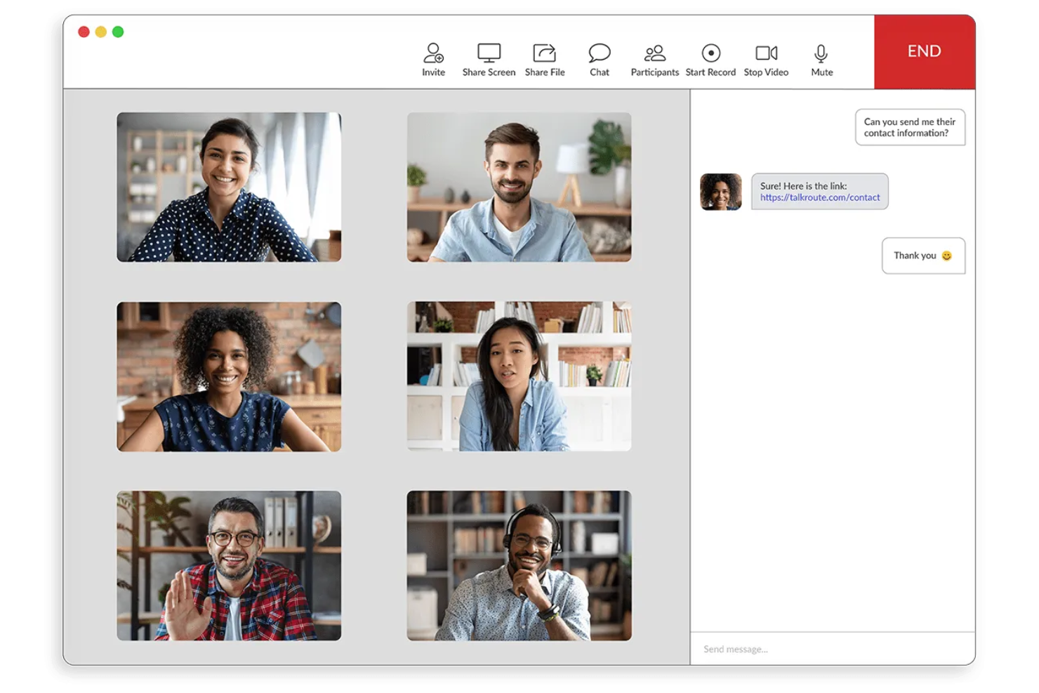Select video of bearded man in blue shirt
The image size is (1039, 693).
coord(519,187)
